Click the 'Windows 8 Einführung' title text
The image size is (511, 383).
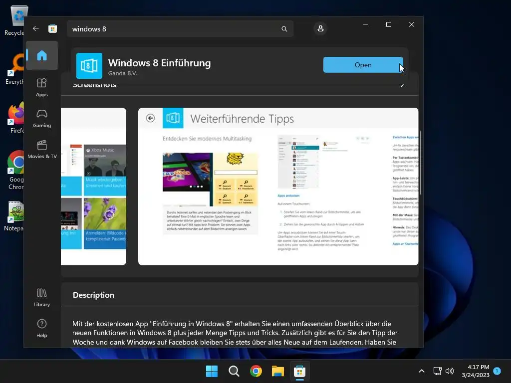159,63
